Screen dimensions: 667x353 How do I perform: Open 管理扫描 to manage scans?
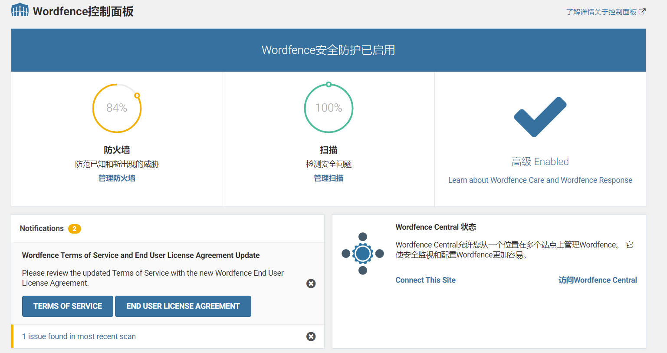329,178
